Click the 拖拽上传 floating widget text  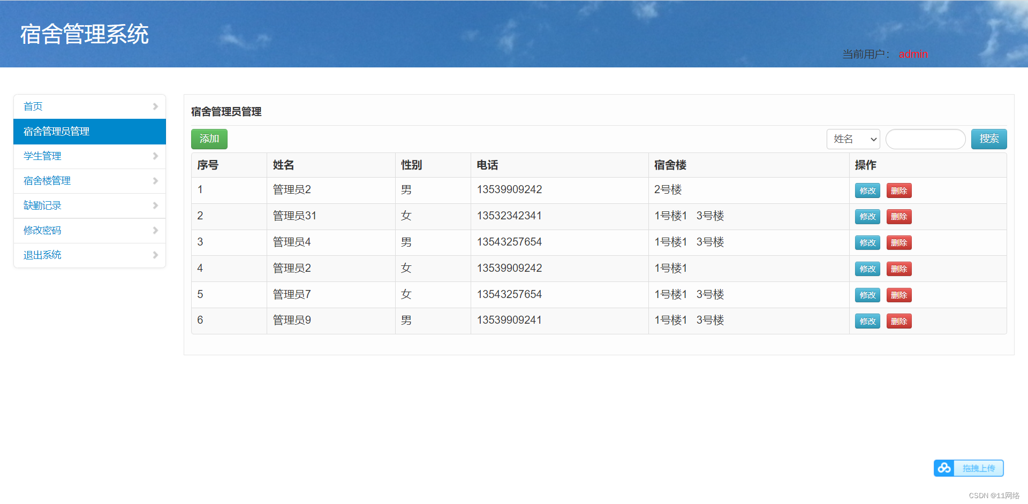979,468
